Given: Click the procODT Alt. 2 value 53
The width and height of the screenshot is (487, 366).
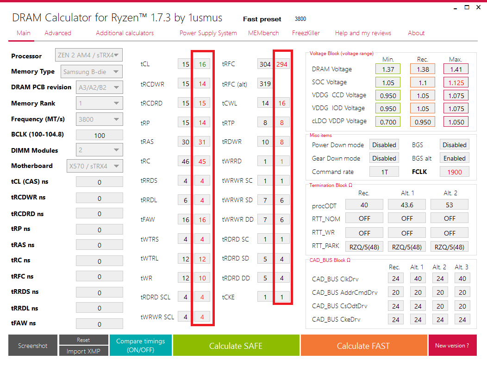Looking at the screenshot, I should (x=450, y=205).
